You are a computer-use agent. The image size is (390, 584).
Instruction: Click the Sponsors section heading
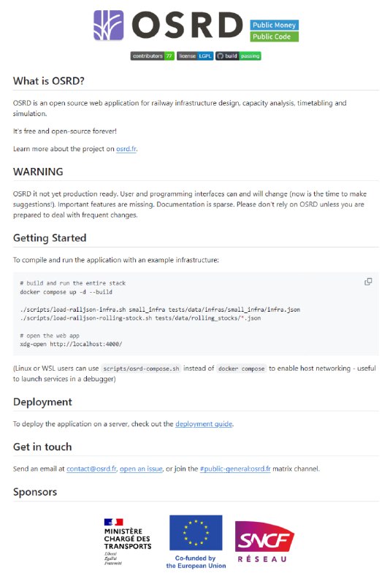click(35, 492)
